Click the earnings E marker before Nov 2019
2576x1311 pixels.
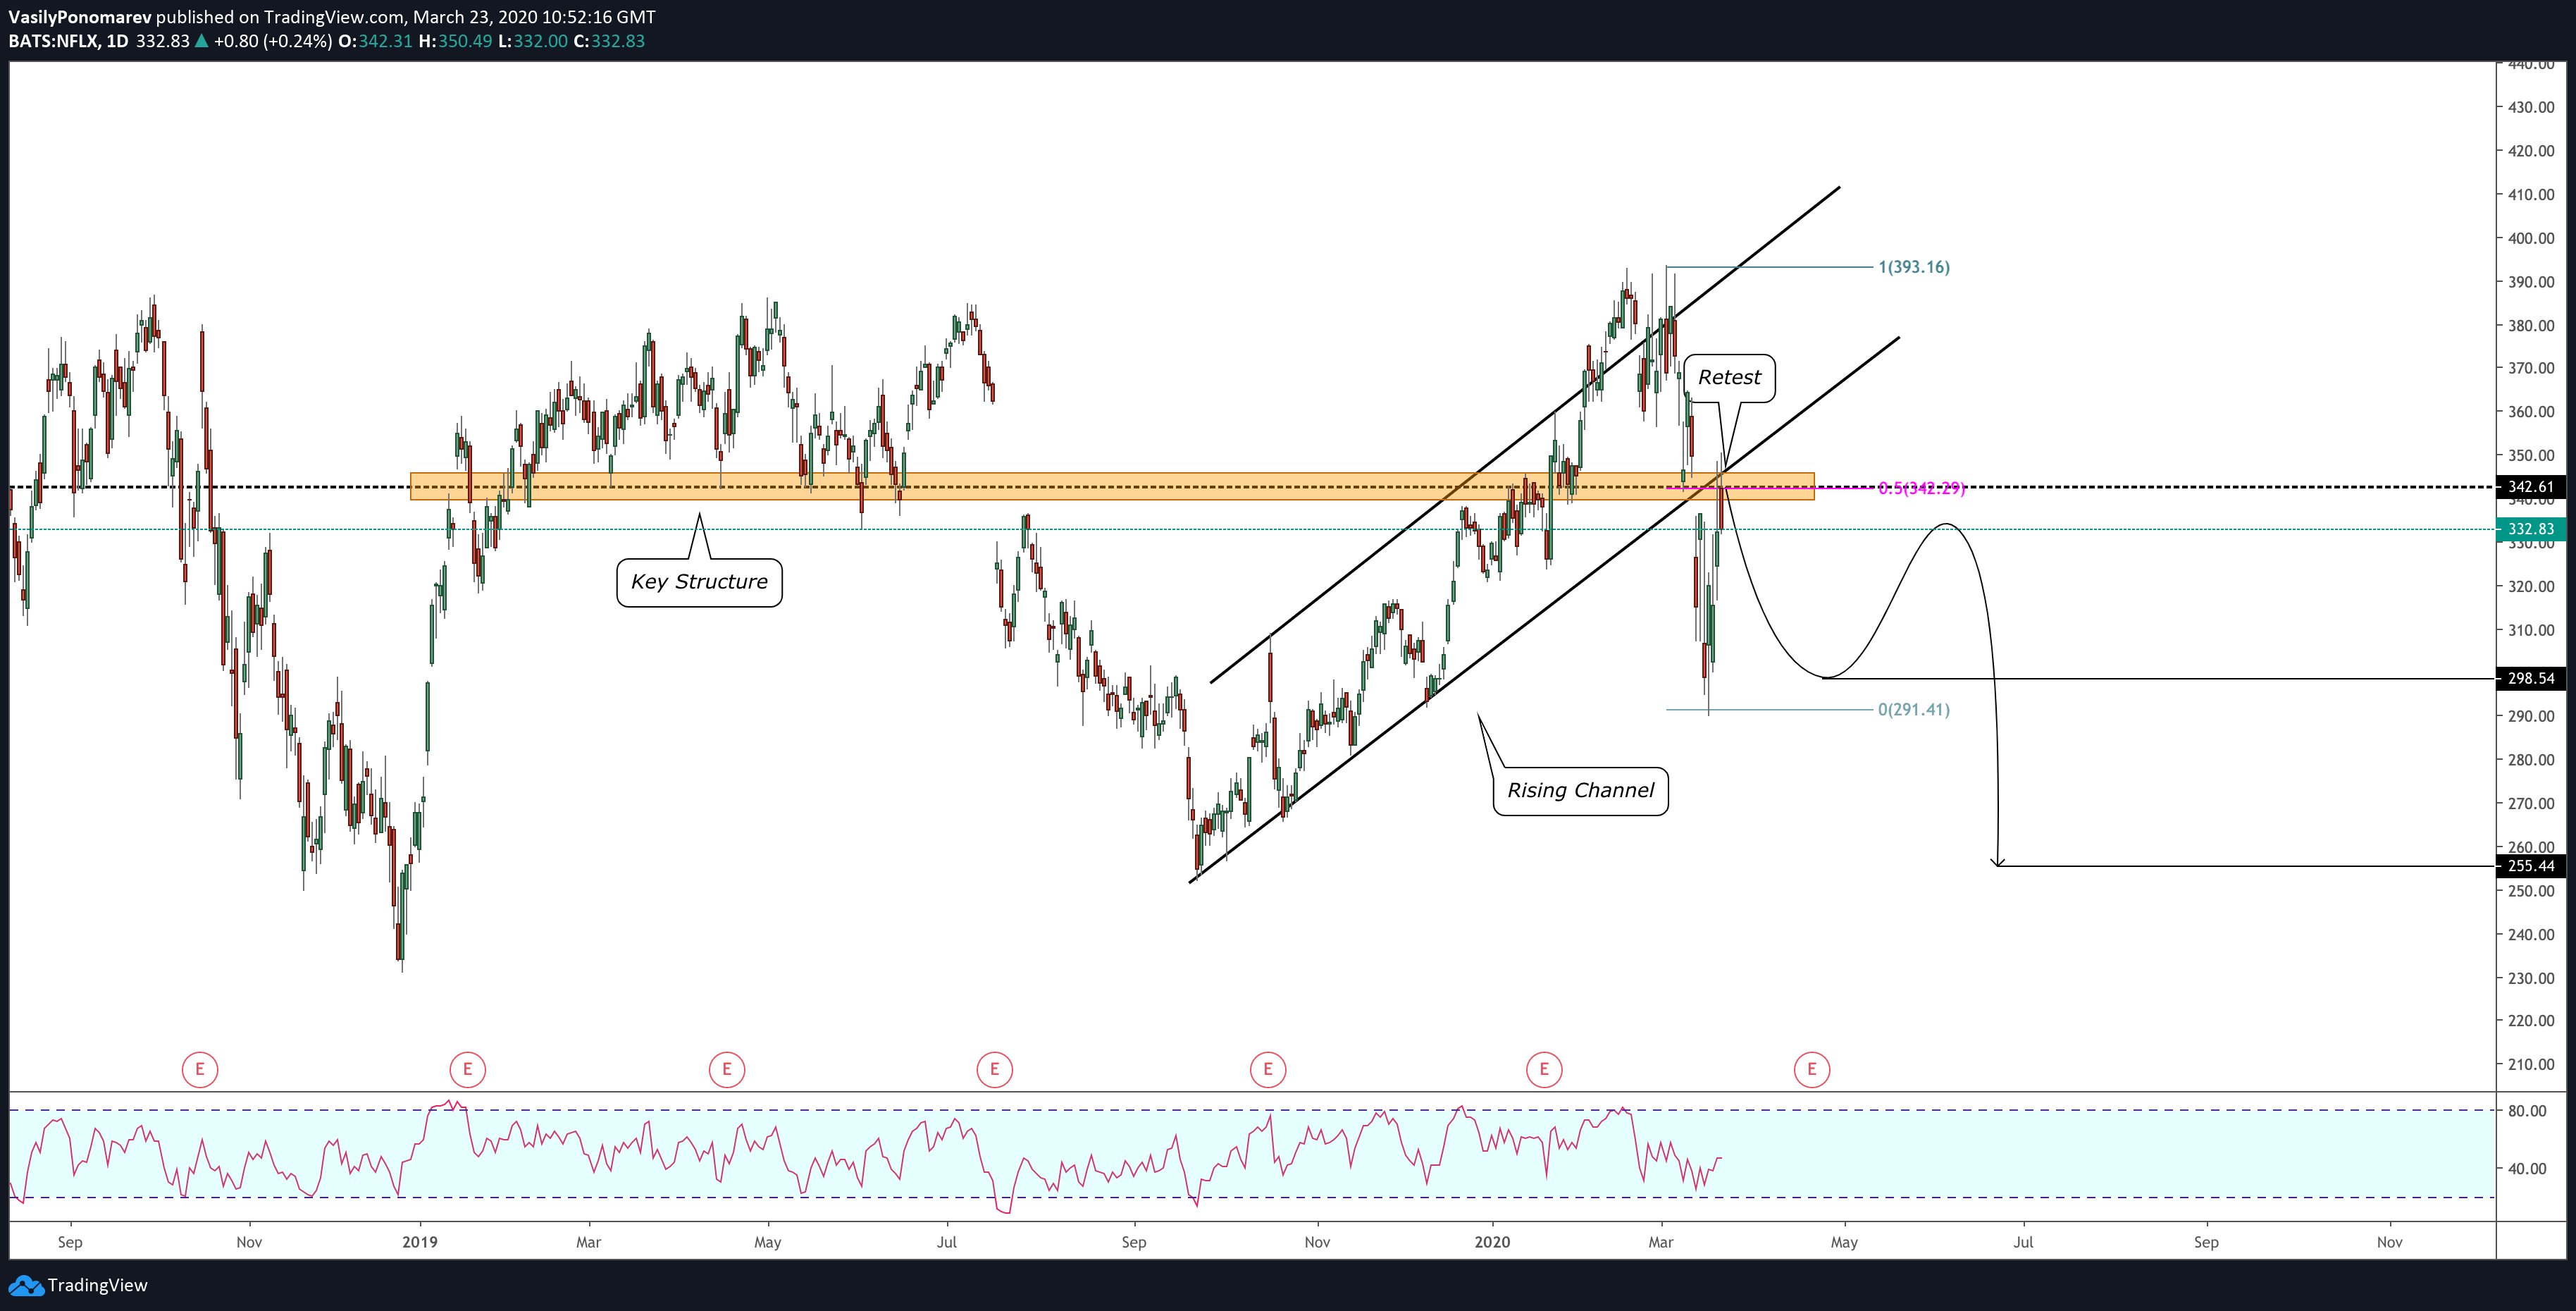[1268, 1069]
